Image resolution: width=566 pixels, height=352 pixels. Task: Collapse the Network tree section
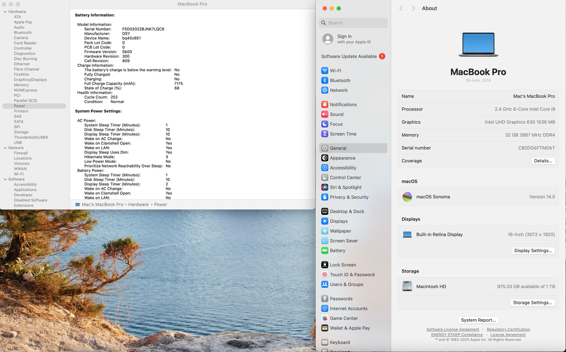click(5, 148)
